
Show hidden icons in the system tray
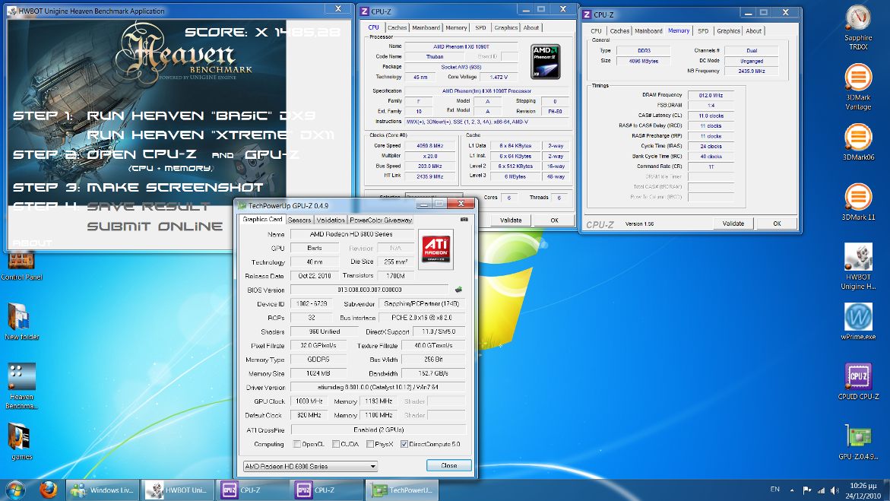792,490
